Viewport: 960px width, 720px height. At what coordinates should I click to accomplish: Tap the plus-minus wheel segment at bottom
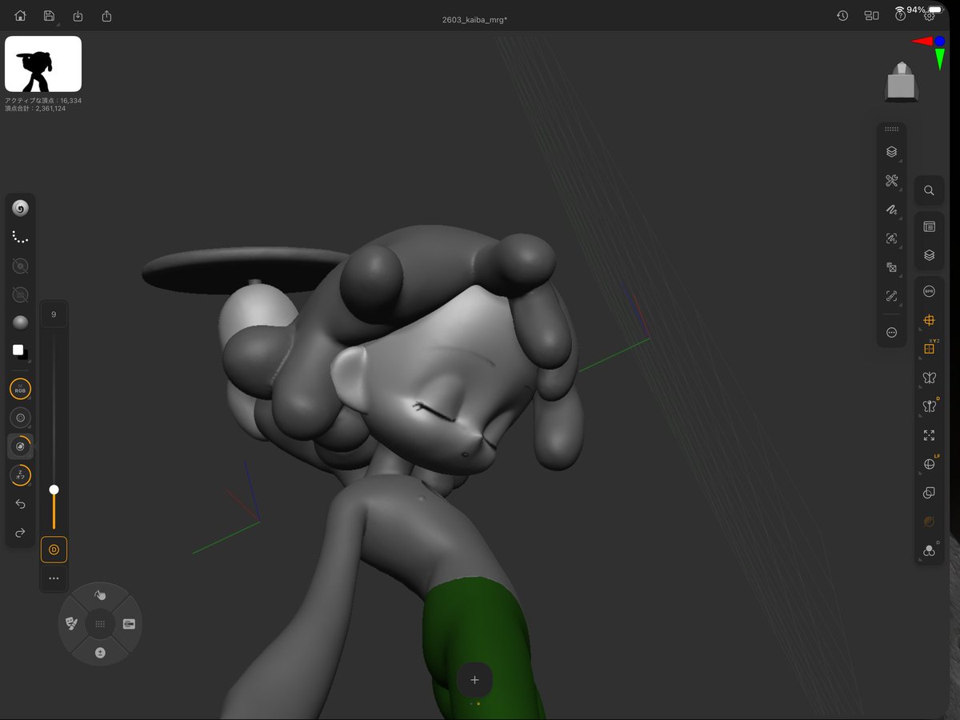[x=100, y=653]
